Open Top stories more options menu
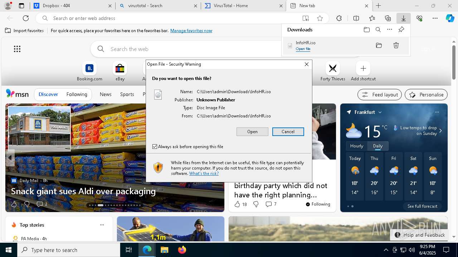The height and width of the screenshot is (257, 458). [x=102, y=225]
